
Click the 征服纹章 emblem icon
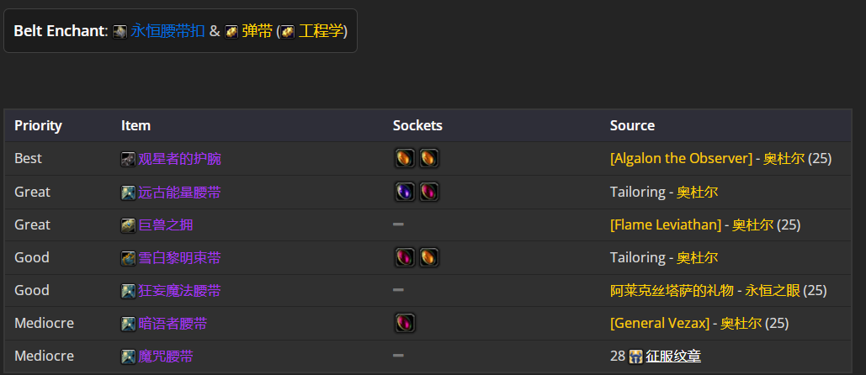[x=635, y=357]
